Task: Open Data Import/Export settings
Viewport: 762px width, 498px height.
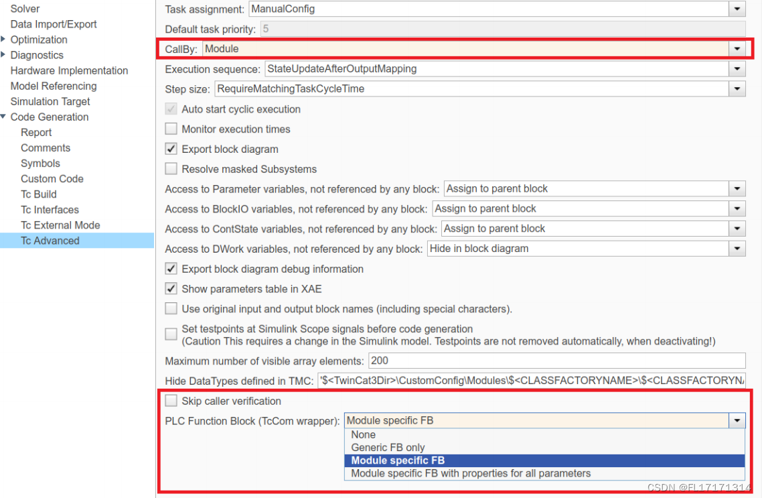Action: point(54,24)
